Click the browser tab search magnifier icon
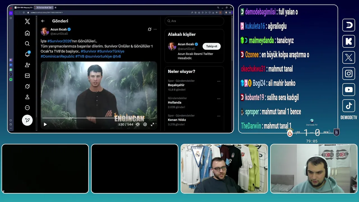Viewport: 359px width, 202px height. [218, 8]
